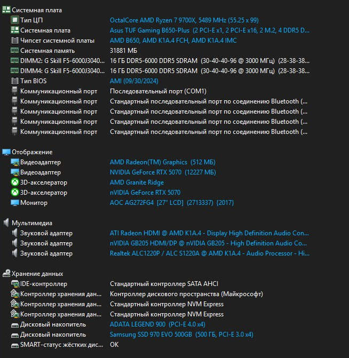Viewport: 349px width, 358px height.
Task: Open the nVIDIA GB205 HDMI/DP audio link
Action: [208, 243]
